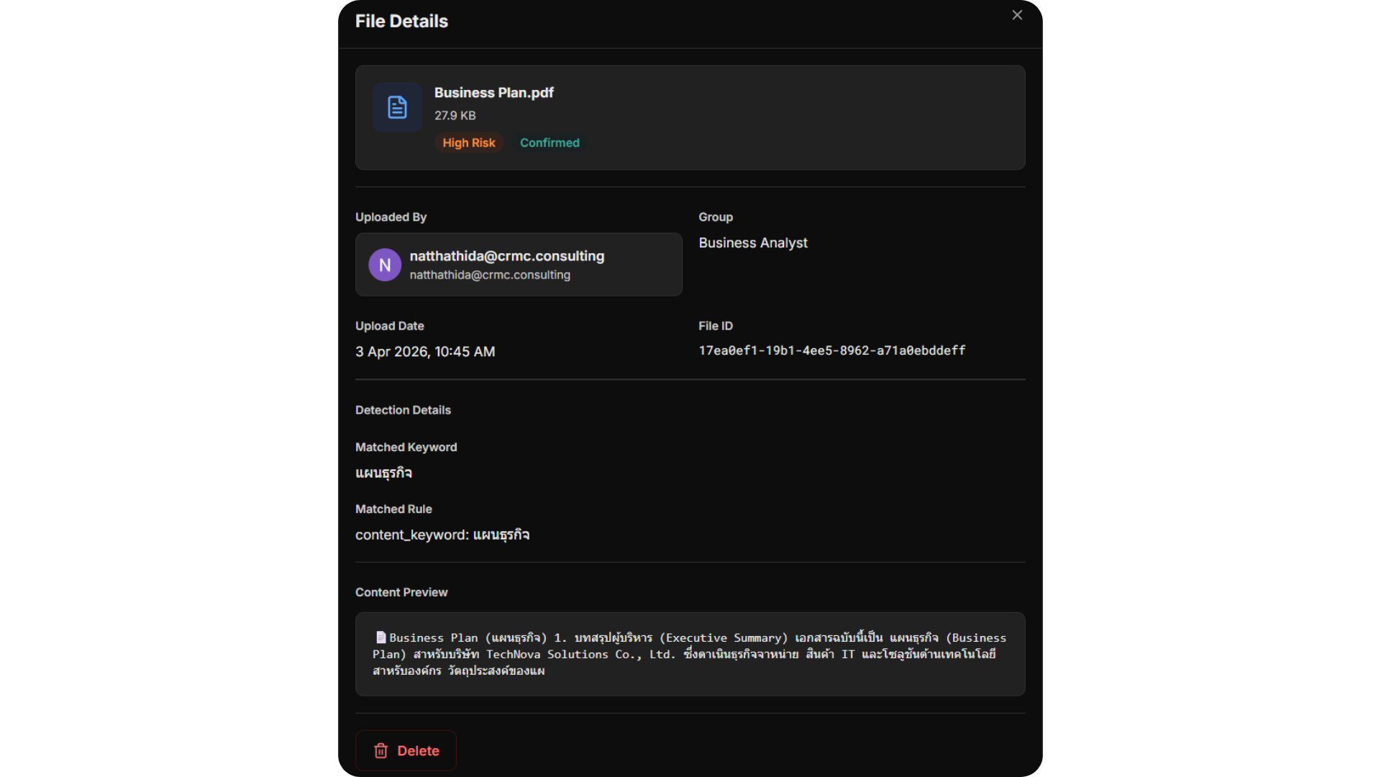Close the File Details dialog

[x=1017, y=15]
